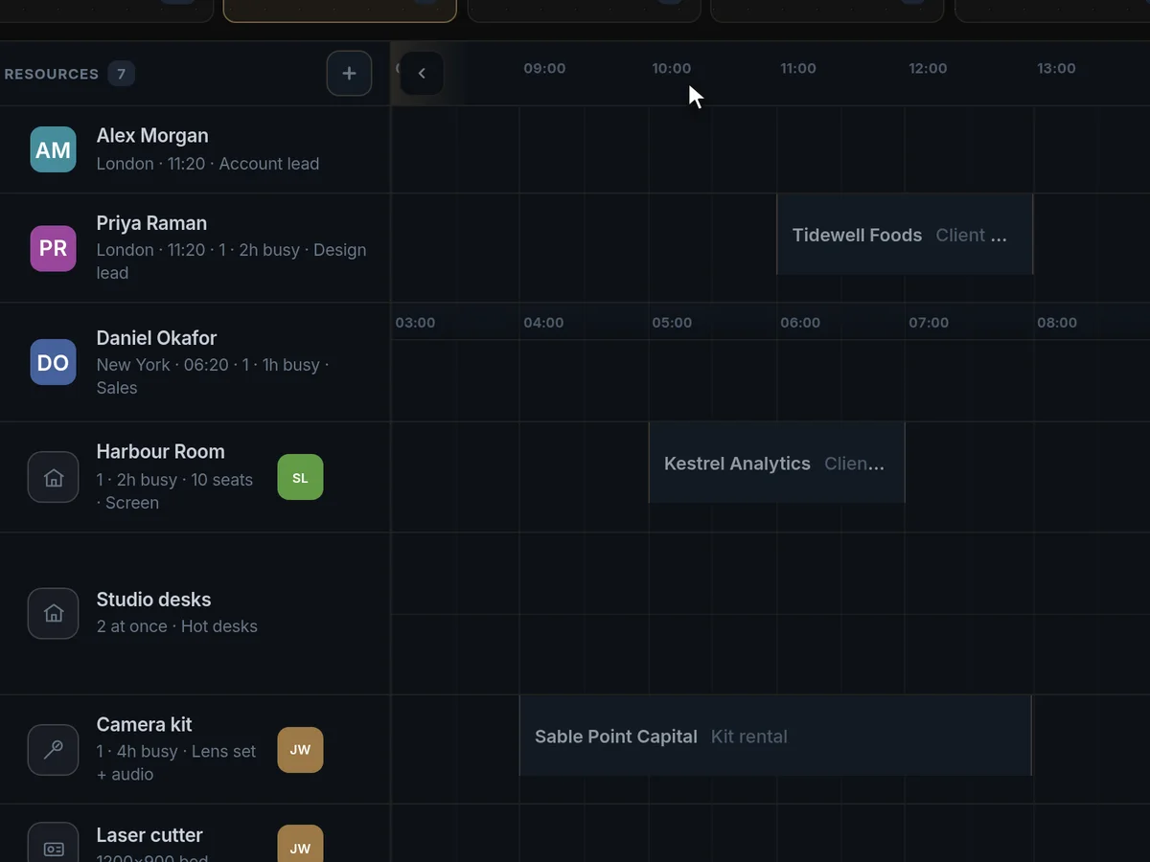This screenshot has width=1150, height=862.
Task: Open the Sable Point Capital kit rental
Action: pos(775,736)
